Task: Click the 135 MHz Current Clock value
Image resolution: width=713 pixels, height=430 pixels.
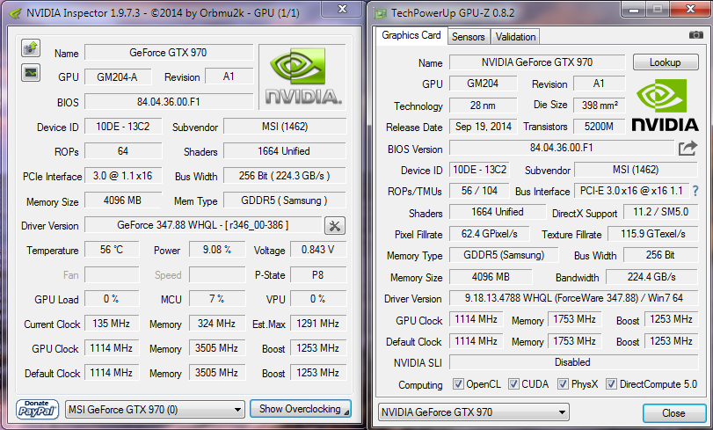Action: pyautogui.click(x=112, y=324)
